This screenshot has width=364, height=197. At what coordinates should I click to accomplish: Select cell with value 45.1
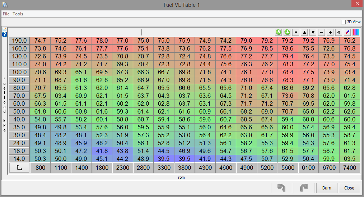tap(102, 159)
